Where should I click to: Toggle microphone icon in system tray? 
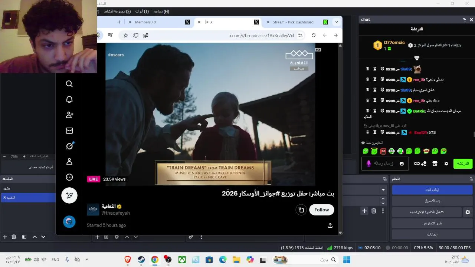(x=67, y=260)
